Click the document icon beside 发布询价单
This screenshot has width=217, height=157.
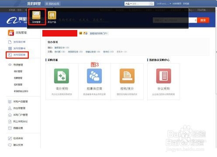click(x=10, y=42)
